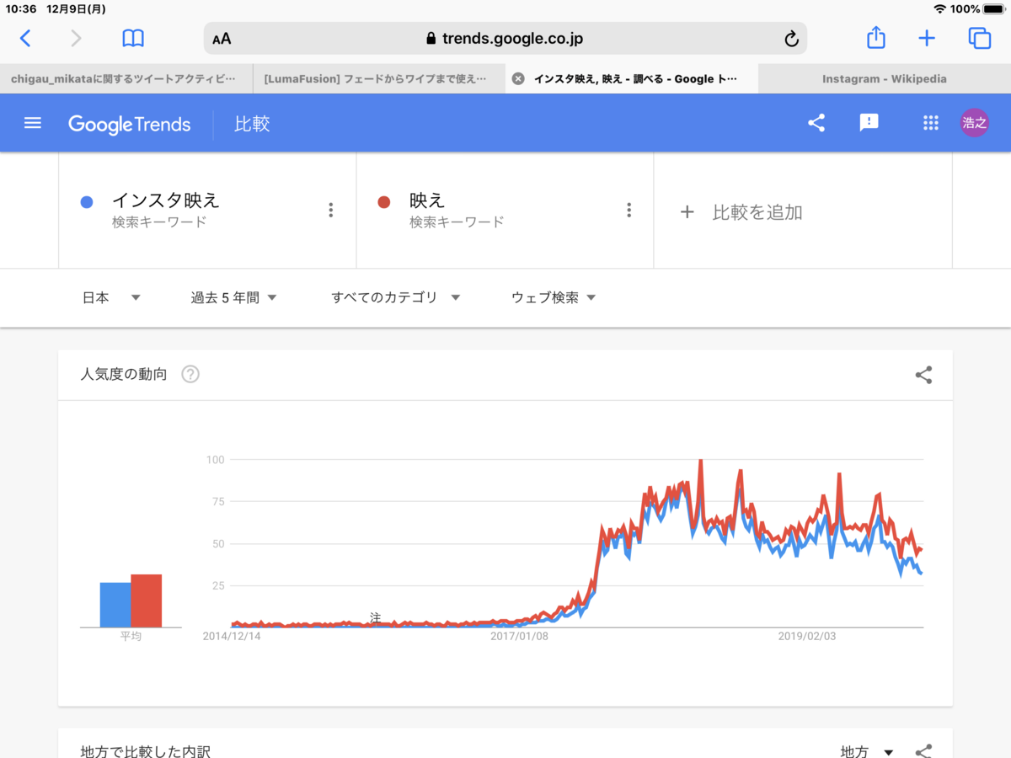Switch to chigau_mikata tweet activity tab

click(126, 78)
